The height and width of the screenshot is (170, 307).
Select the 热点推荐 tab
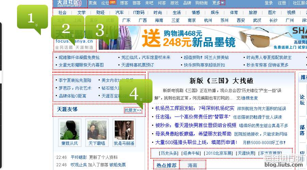(167, 165)
